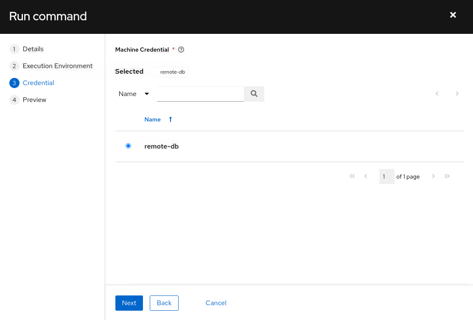Open the Name filter dropdown
Image resolution: width=473 pixels, height=320 pixels.
pos(134,94)
